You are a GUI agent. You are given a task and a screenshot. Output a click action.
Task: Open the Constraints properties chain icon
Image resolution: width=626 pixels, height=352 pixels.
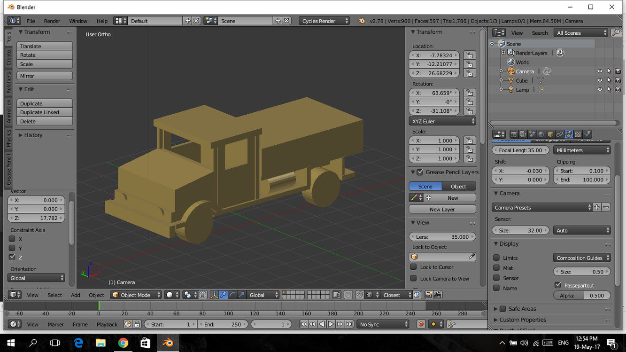tap(559, 134)
